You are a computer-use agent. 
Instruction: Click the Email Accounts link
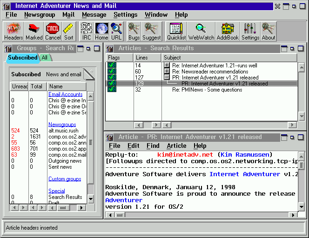pyautogui.click(x=66, y=94)
